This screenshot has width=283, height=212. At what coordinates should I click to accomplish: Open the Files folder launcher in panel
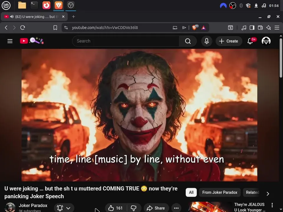tap(22, 5)
